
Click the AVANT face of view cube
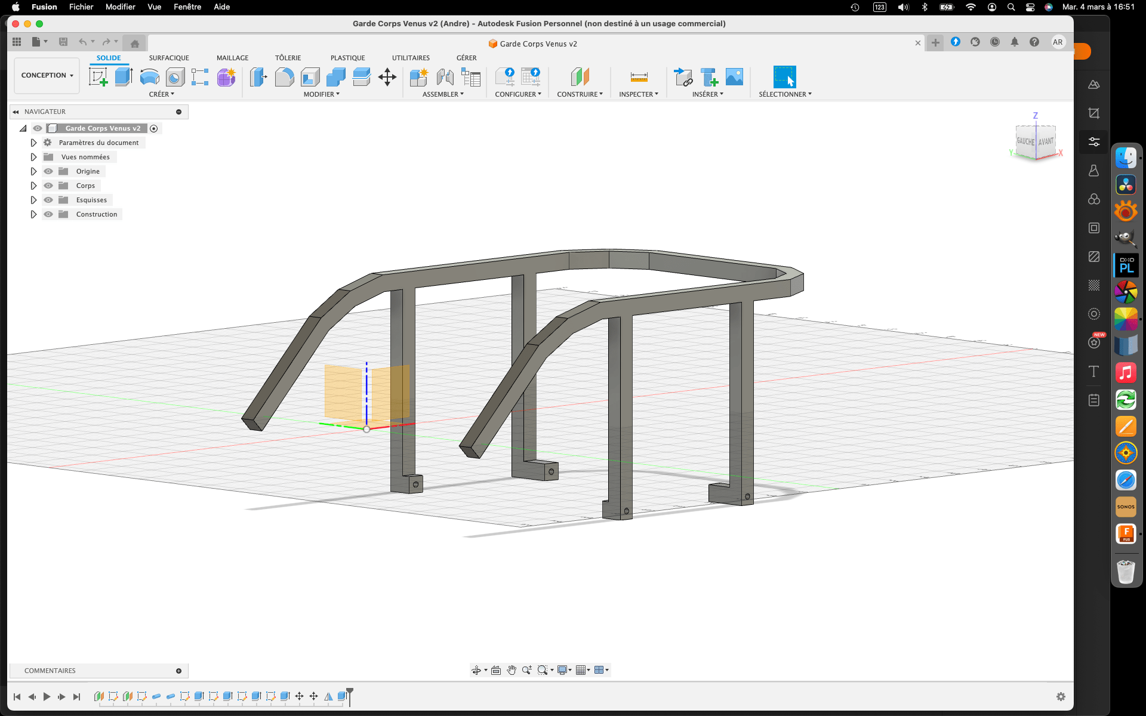coord(1046,142)
